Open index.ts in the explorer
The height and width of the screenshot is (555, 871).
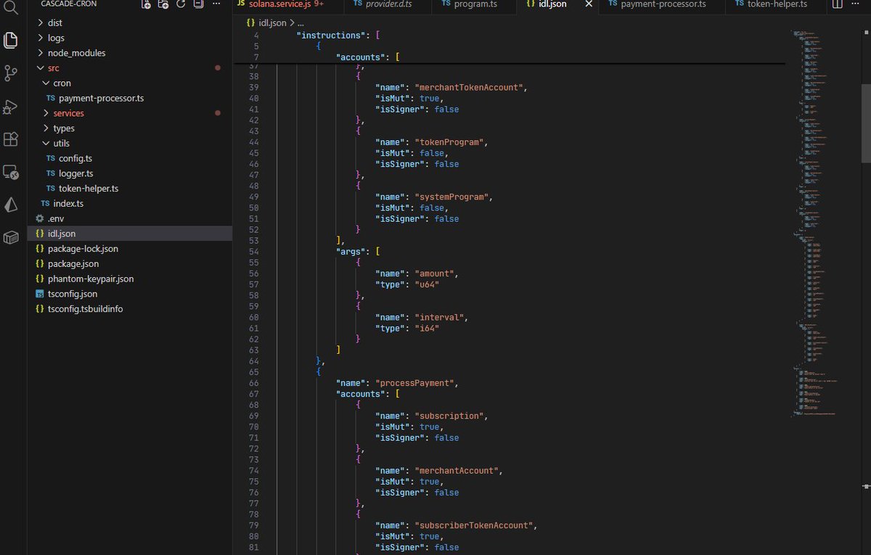coord(68,203)
